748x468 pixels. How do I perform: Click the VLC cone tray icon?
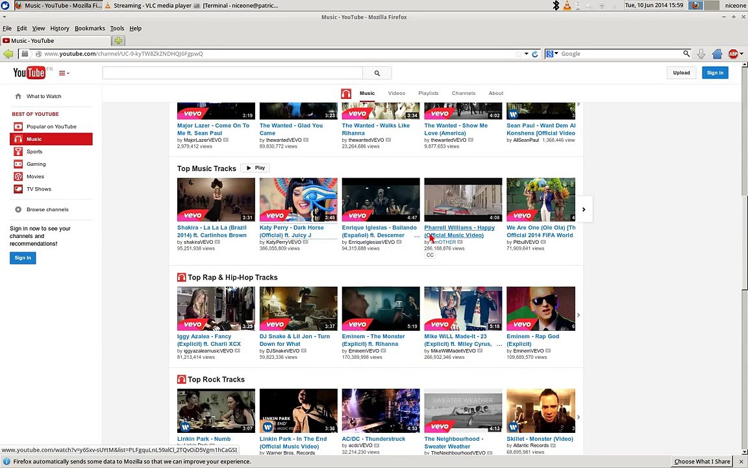(x=567, y=5)
